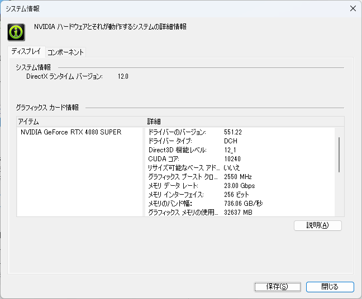Open the 説明(A) button
Viewport: 362px width, 299px height.
[318, 225]
